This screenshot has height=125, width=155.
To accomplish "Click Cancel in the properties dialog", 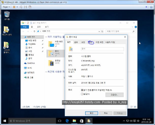I will point(106,113).
